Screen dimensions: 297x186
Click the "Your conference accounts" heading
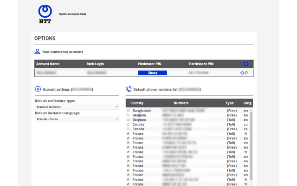coord(63,52)
